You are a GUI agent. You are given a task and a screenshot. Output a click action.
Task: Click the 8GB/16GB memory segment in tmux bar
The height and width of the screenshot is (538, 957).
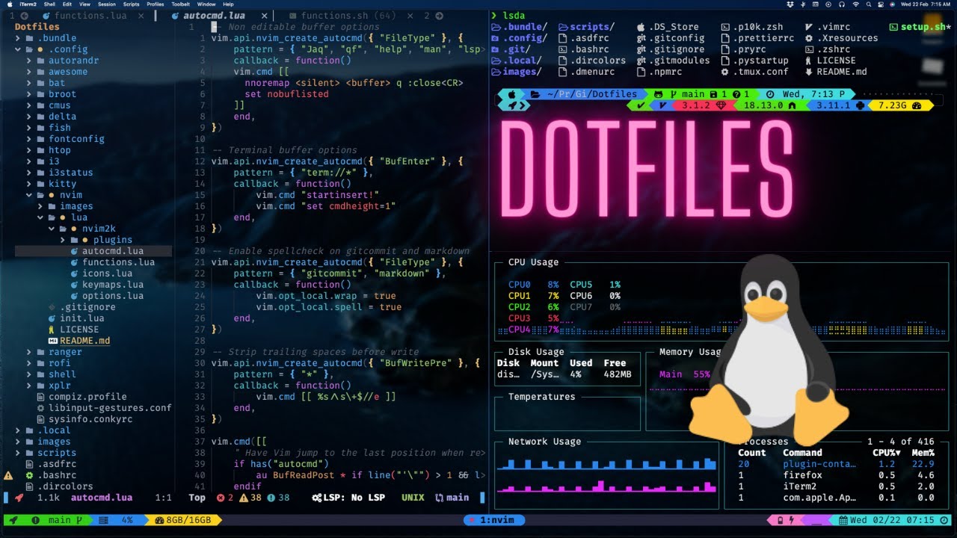coord(182,520)
